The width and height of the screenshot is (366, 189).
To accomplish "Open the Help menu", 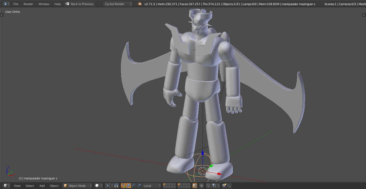I will 57,4.
